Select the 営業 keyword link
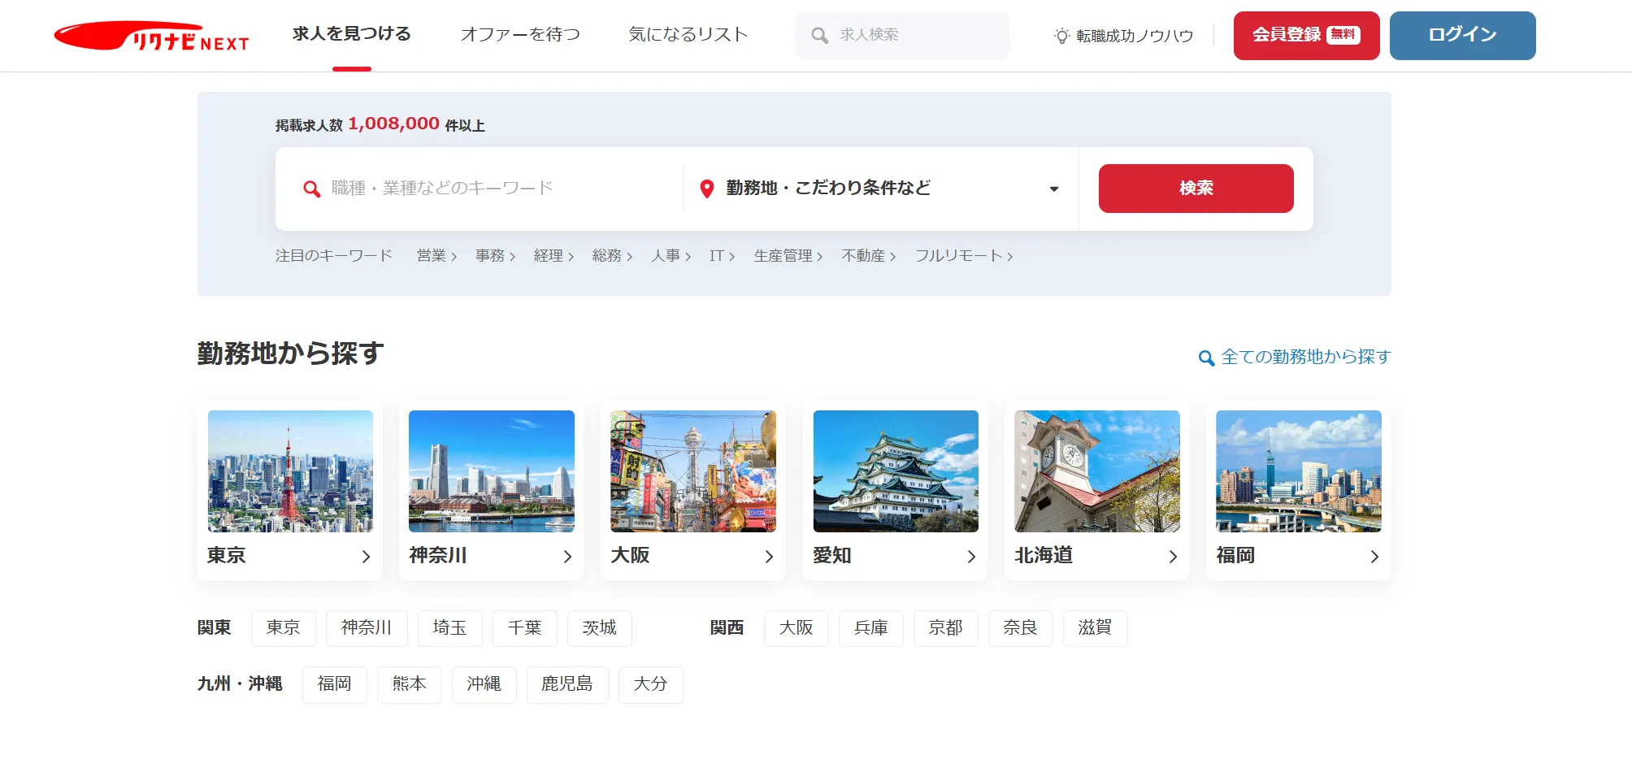Viewport: 1632px width, 768px height. point(436,256)
